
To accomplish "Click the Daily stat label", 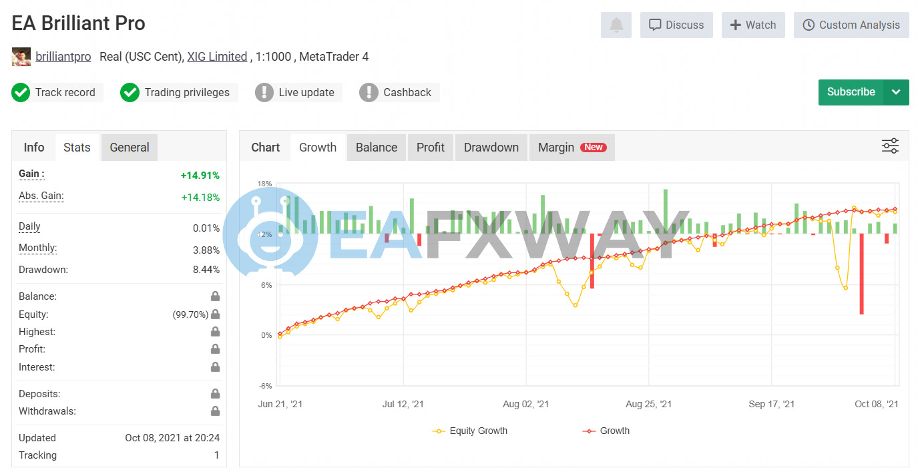I will (x=29, y=226).
